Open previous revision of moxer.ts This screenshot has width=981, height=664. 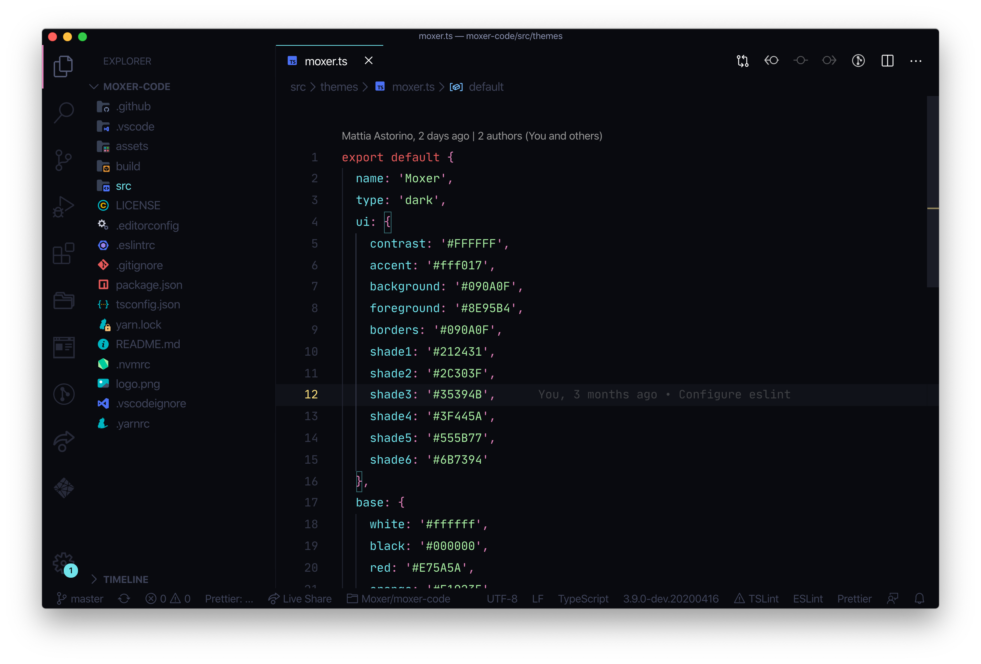click(x=771, y=60)
